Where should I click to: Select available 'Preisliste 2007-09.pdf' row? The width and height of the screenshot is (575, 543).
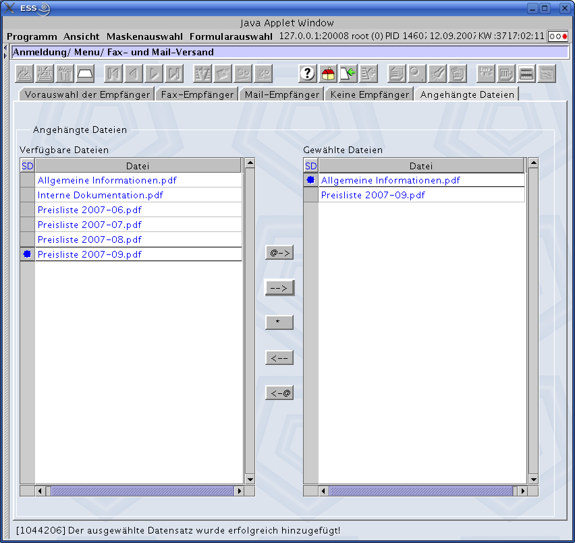[x=138, y=254]
